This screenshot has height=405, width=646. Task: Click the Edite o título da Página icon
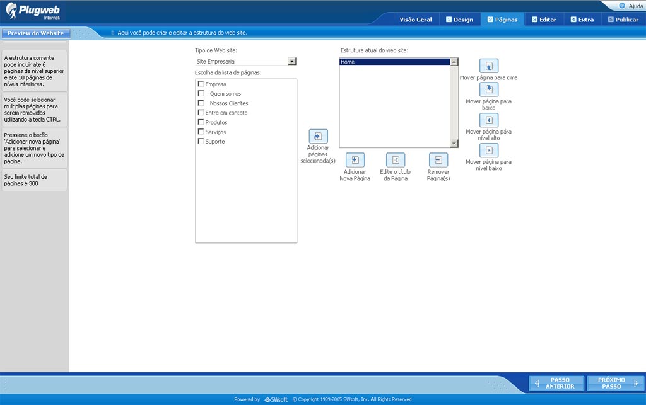point(396,160)
